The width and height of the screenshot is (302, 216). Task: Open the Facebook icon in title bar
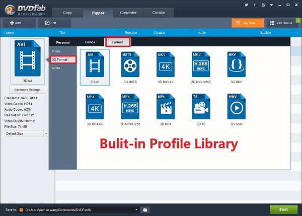[255, 5]
